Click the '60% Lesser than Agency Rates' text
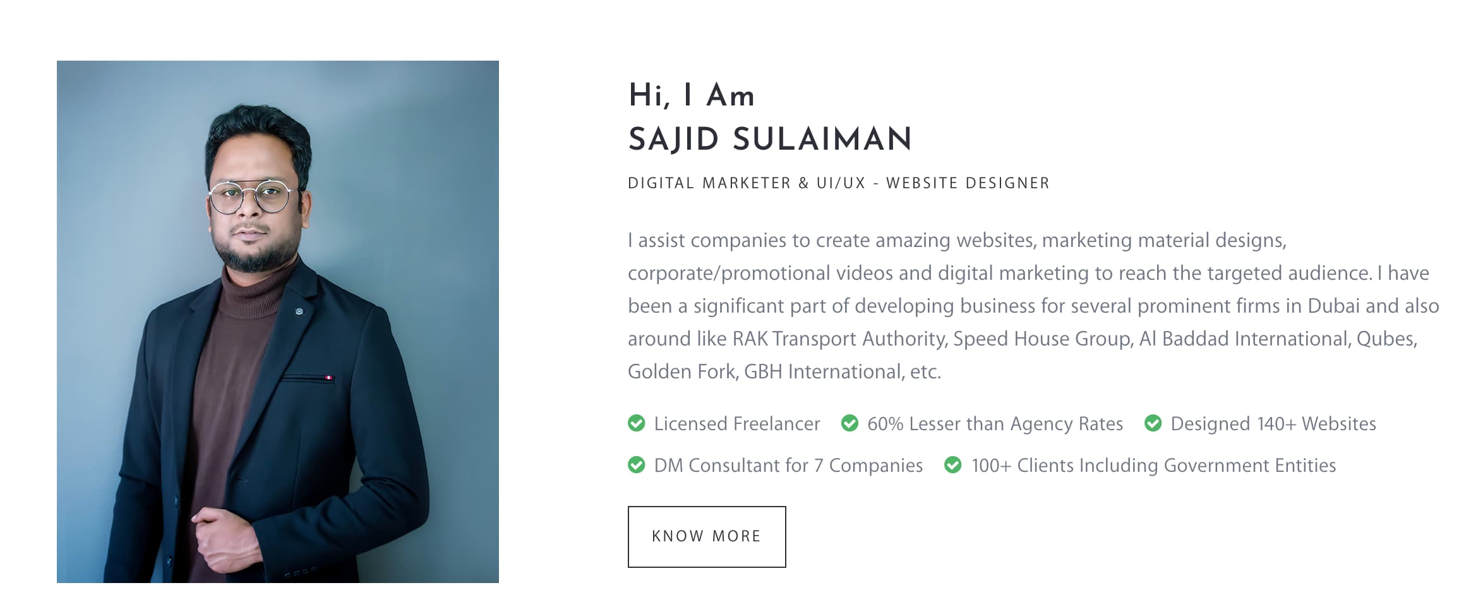This screenshot has width=1483, height=614. click(995, 424)
